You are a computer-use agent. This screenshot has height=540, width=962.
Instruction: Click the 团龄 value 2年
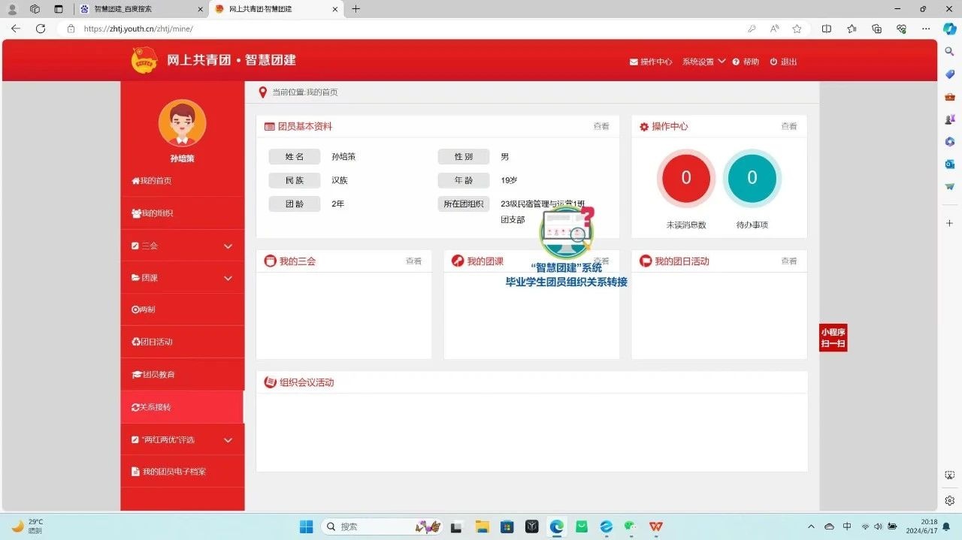coord(338,204)
